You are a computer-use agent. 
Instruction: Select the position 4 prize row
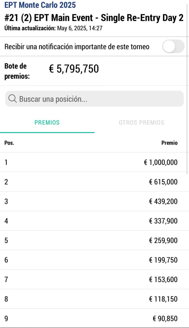click(x=94, y=221)
